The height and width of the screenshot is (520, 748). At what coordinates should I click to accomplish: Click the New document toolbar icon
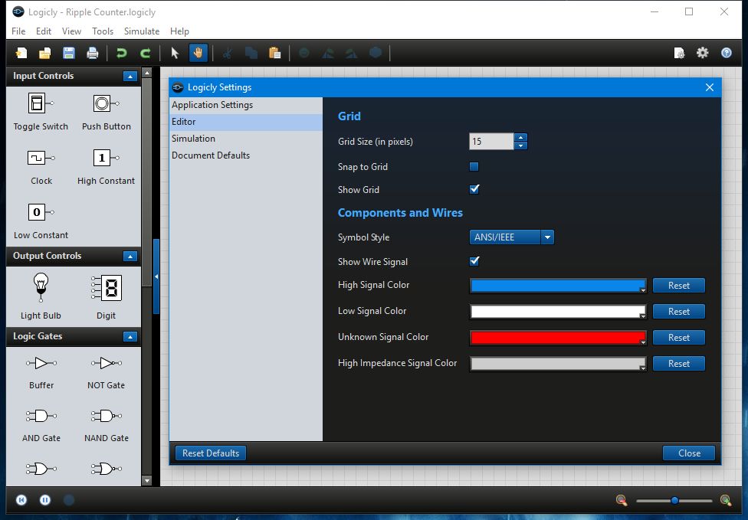point(21,53)
